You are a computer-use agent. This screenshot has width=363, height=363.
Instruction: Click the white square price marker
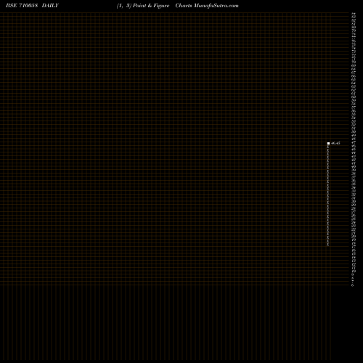pyautogui.click(x=328, y=143)
